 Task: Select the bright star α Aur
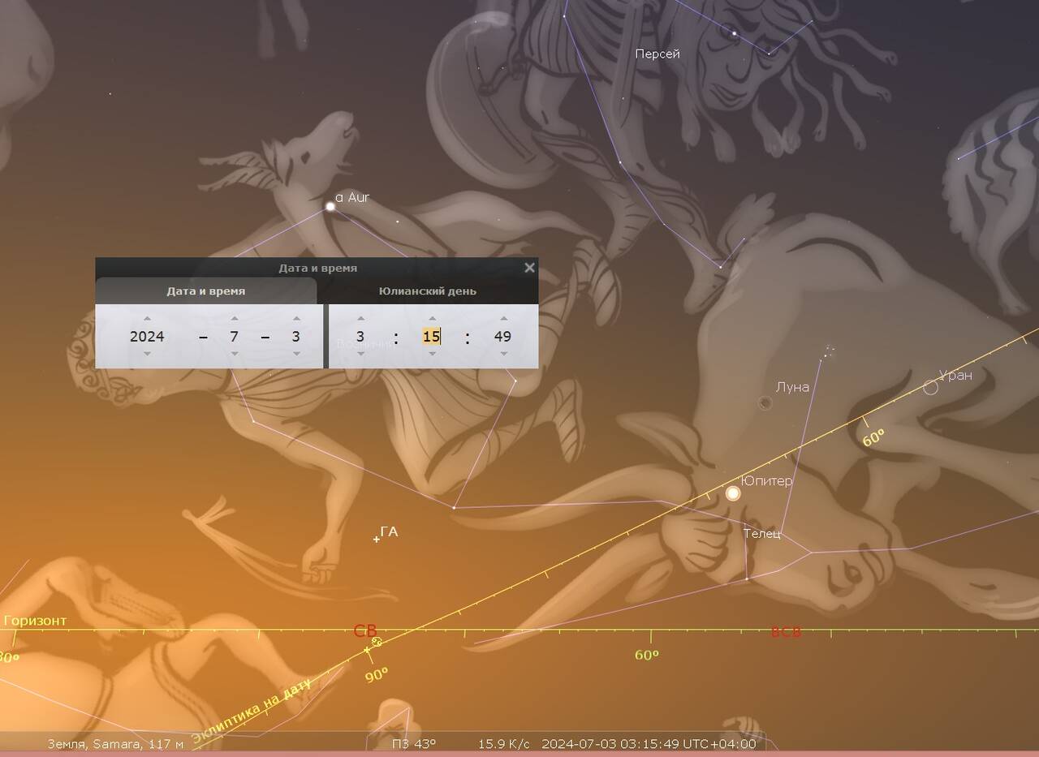330,206
